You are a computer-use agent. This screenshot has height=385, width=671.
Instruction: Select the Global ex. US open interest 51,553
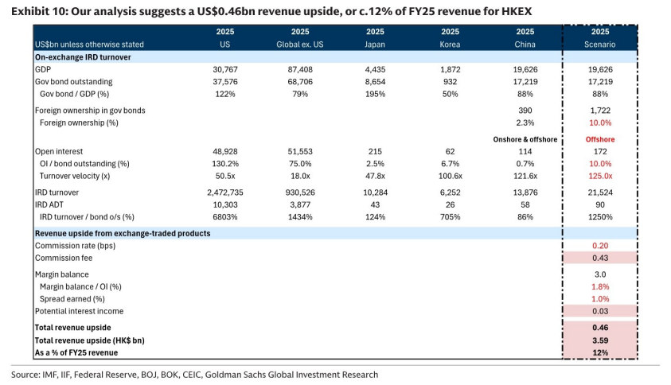[x=300, y=151]
